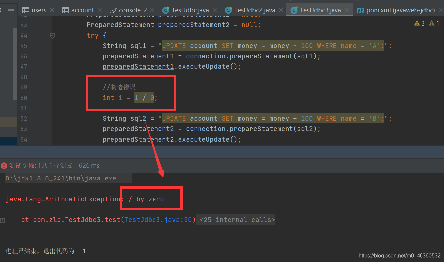
Task: Click the com.zlc.TestJdbc3.test stack frame
Action: tap(108, 220)
